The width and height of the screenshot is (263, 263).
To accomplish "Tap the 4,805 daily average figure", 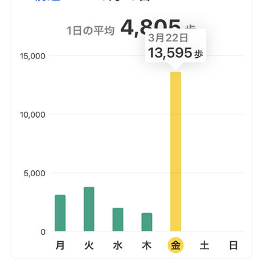I will pos(151,28).
